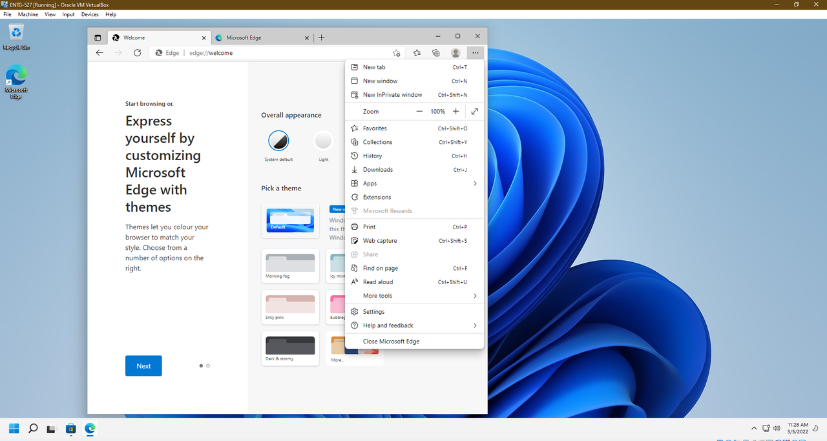The height and width of the screenshot is (441, 827).
Task: Select the Microsoft Edge desktop shortcut
Action: point(16,82)
